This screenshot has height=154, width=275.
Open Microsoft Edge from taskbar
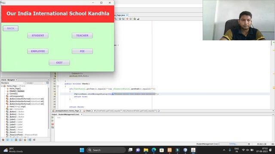(x=154, y=150)
